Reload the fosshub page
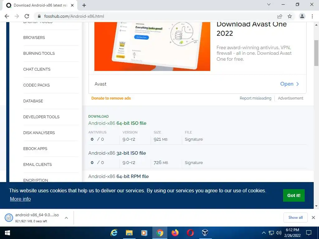The image size is (319, 239). [x=27, y=16]
